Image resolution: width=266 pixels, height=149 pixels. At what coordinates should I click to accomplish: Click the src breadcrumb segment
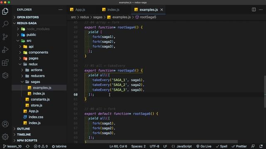(x=74, y=17)
